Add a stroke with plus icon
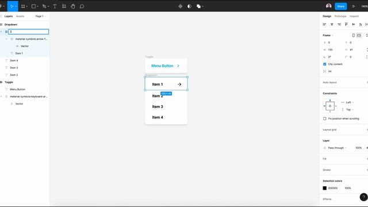Screen dimensions: 368x207 tap(367, 170)
